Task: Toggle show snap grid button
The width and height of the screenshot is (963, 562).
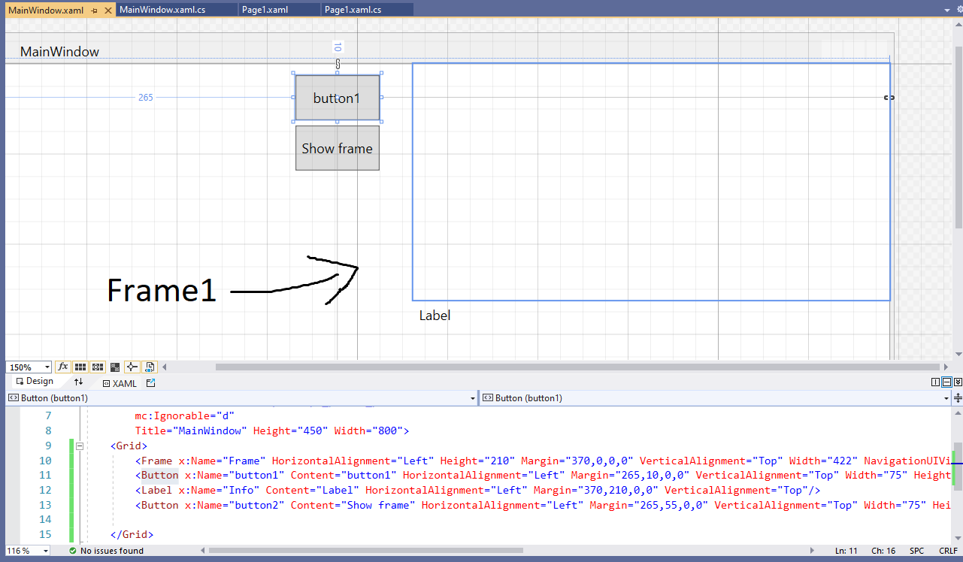Action: pyautogui.click(x=80, y=367)
